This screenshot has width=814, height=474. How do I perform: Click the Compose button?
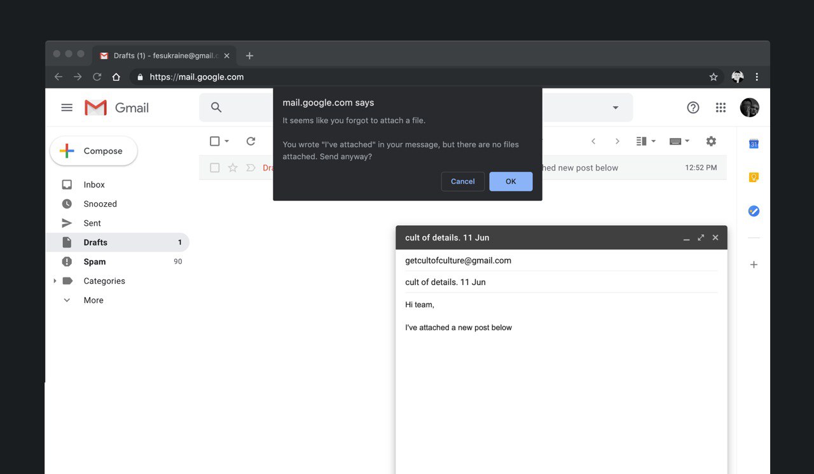click(x=93, y=151)
